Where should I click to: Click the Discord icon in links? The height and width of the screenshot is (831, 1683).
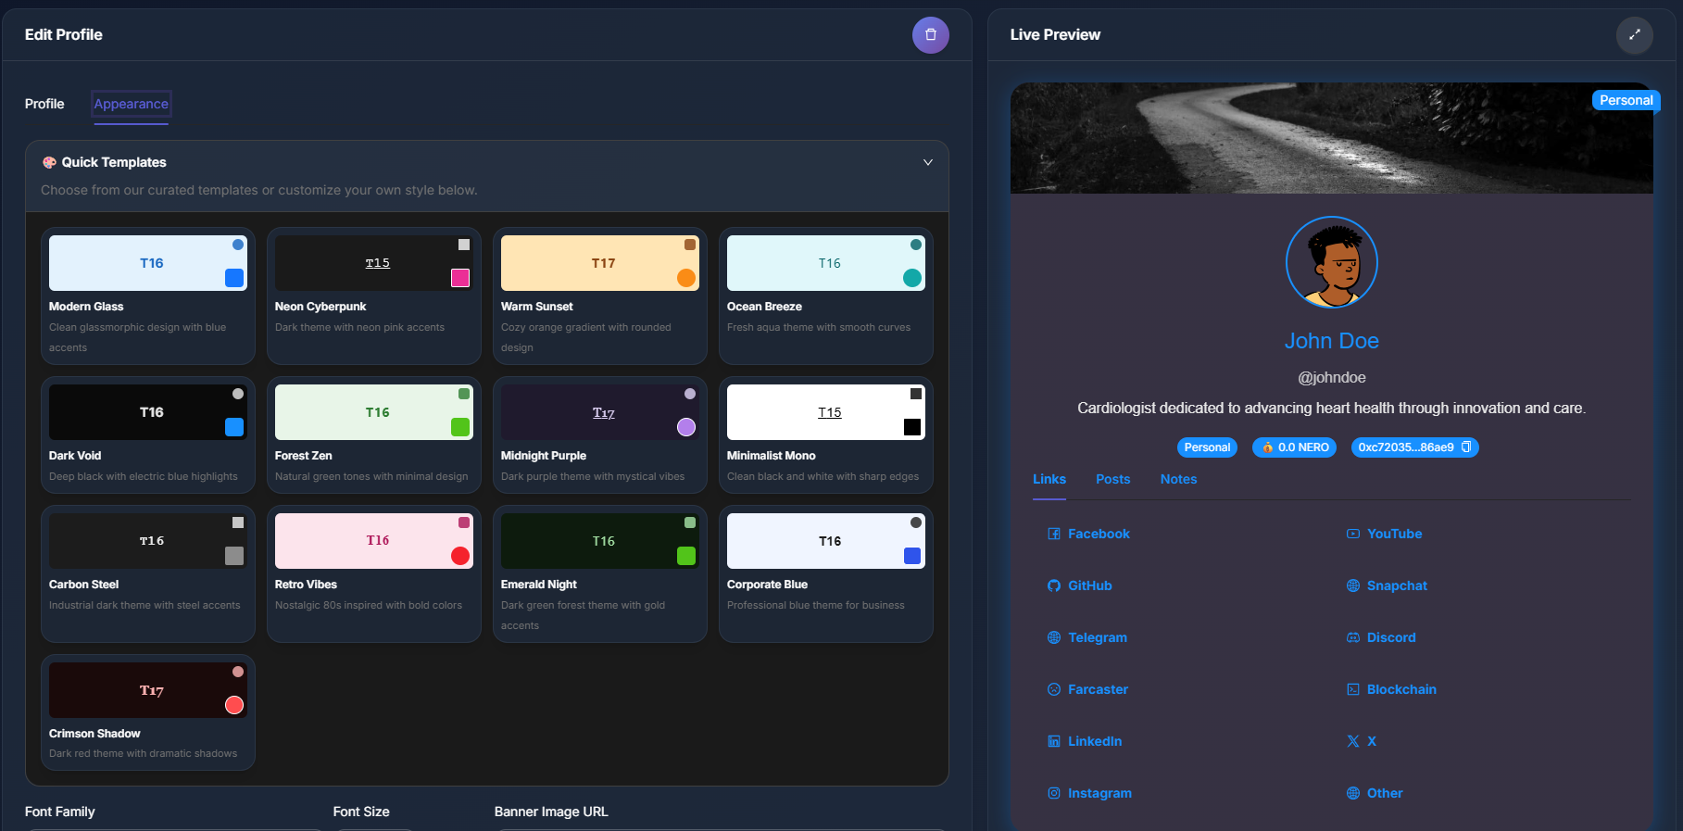(1353, 637)
